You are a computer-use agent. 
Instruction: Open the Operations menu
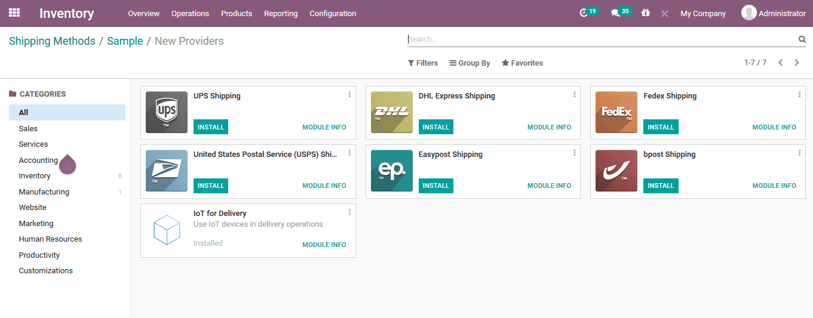pos(190,13)
